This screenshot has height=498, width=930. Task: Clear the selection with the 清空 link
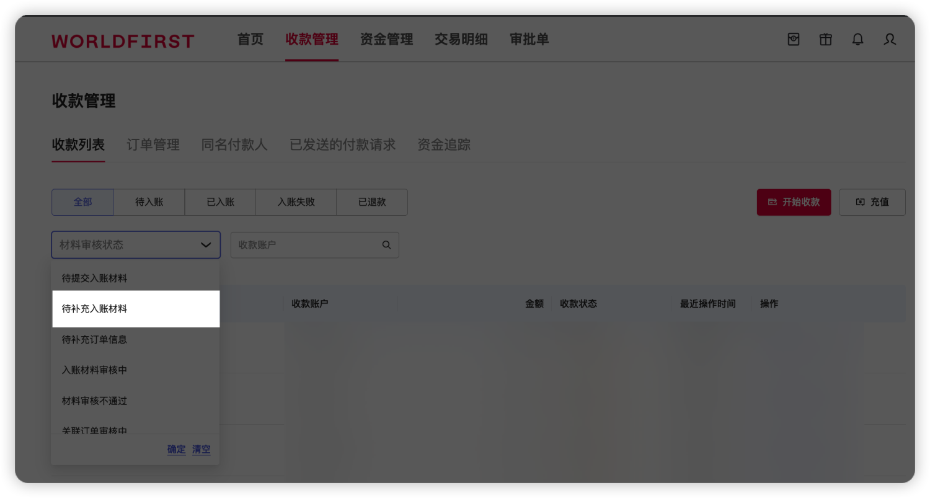click(x=201, y=450)
